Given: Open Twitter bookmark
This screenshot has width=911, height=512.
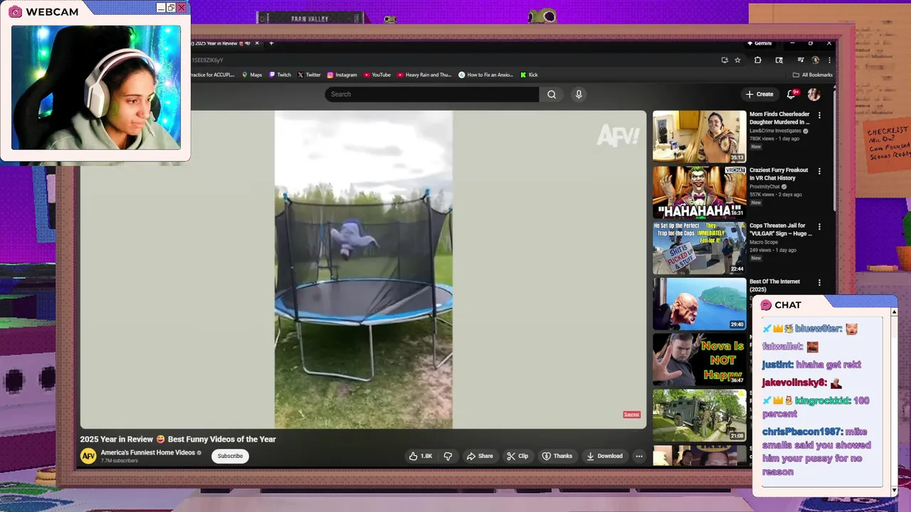Looking at the screenshot, I should [309, 75].
